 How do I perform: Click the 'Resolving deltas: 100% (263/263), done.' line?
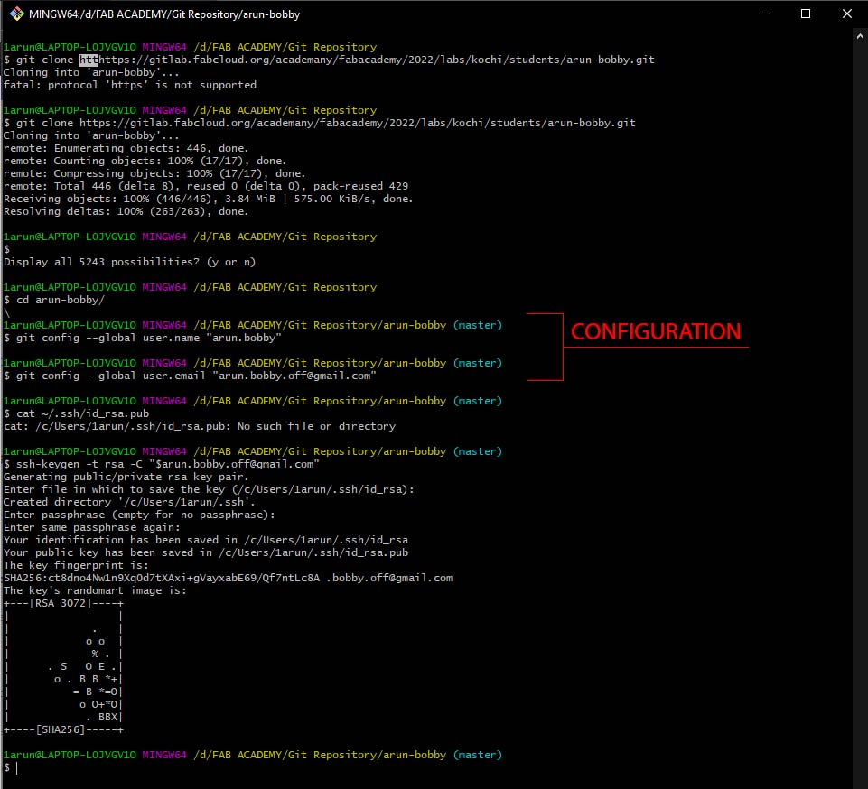(x=126, y=212)
